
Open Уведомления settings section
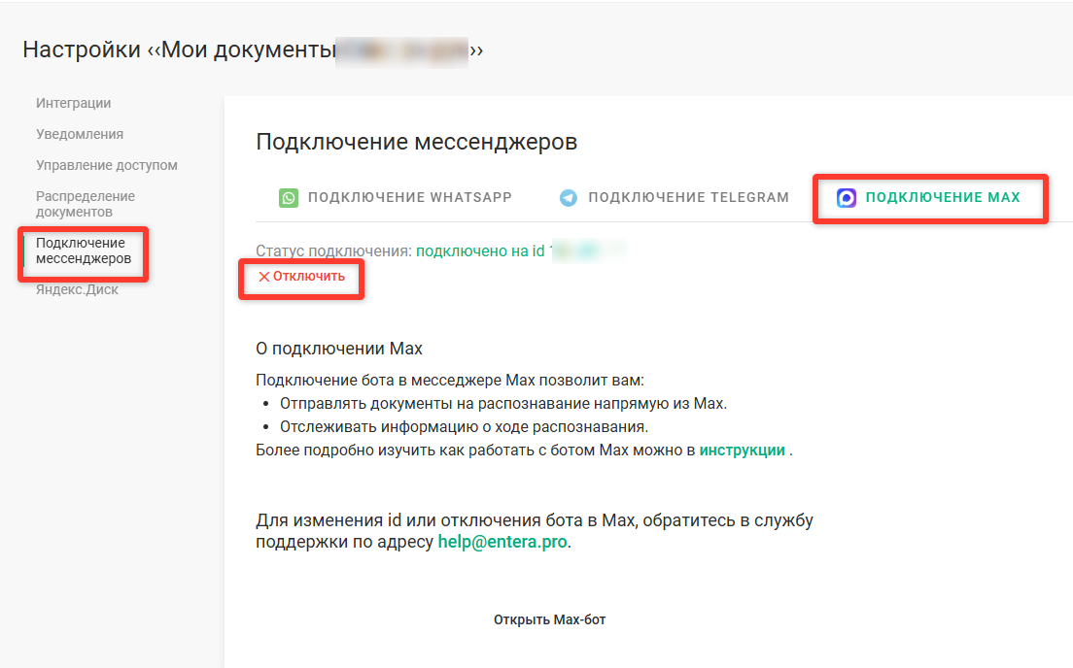click(x=80, y=135)
